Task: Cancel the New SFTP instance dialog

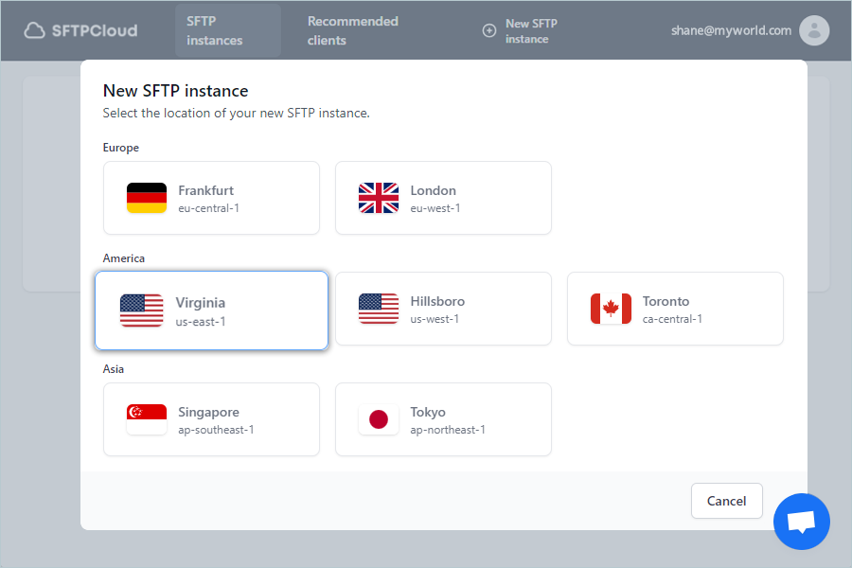Action: (x=726, y=501)
